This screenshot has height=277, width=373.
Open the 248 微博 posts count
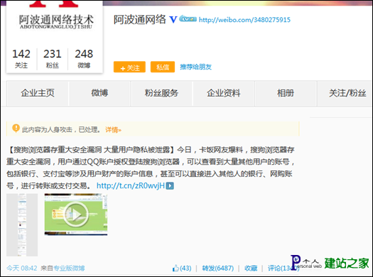coord(84,58)
